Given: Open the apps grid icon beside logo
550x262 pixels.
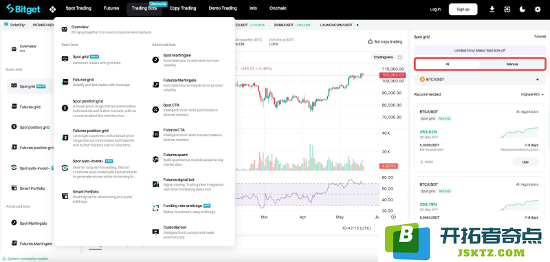Looking at the screenshot, I should [52, 9].
